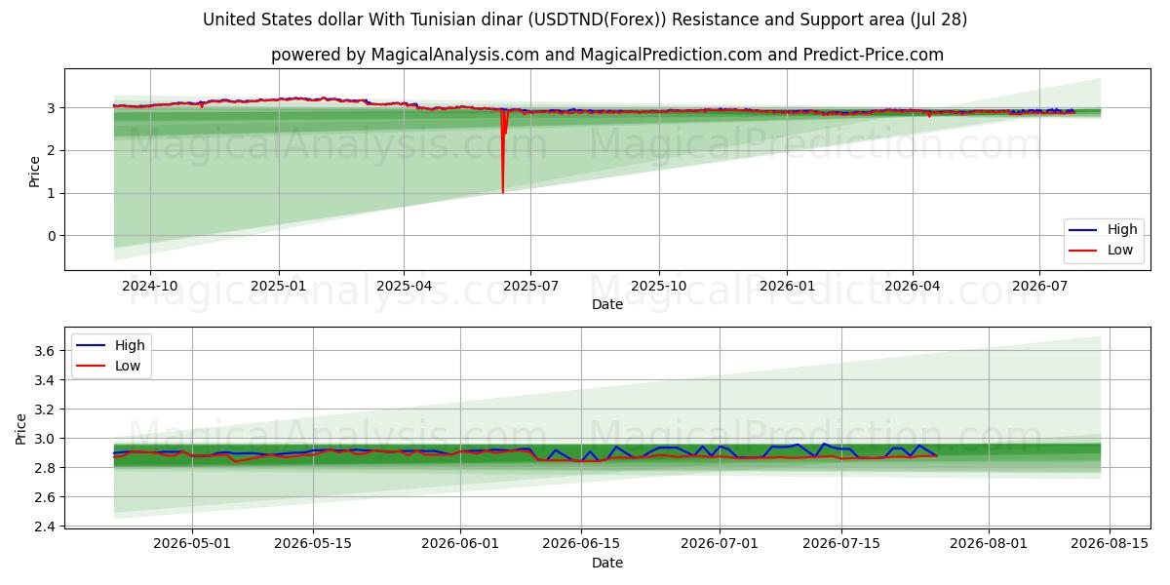Click the '2026-05-15' tick label
Viewport: 1170px width, 585px height.
click(313, 543)
